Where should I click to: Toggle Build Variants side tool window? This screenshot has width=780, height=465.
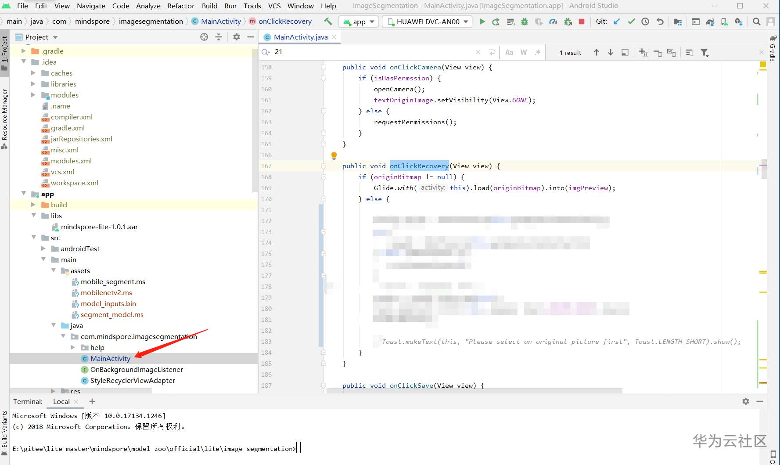(x=4, y=433)
